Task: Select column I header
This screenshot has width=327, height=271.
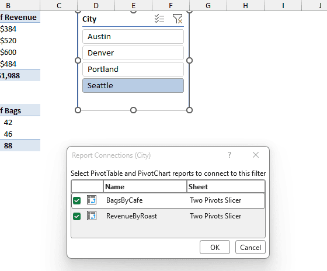Action: point(283,5)
